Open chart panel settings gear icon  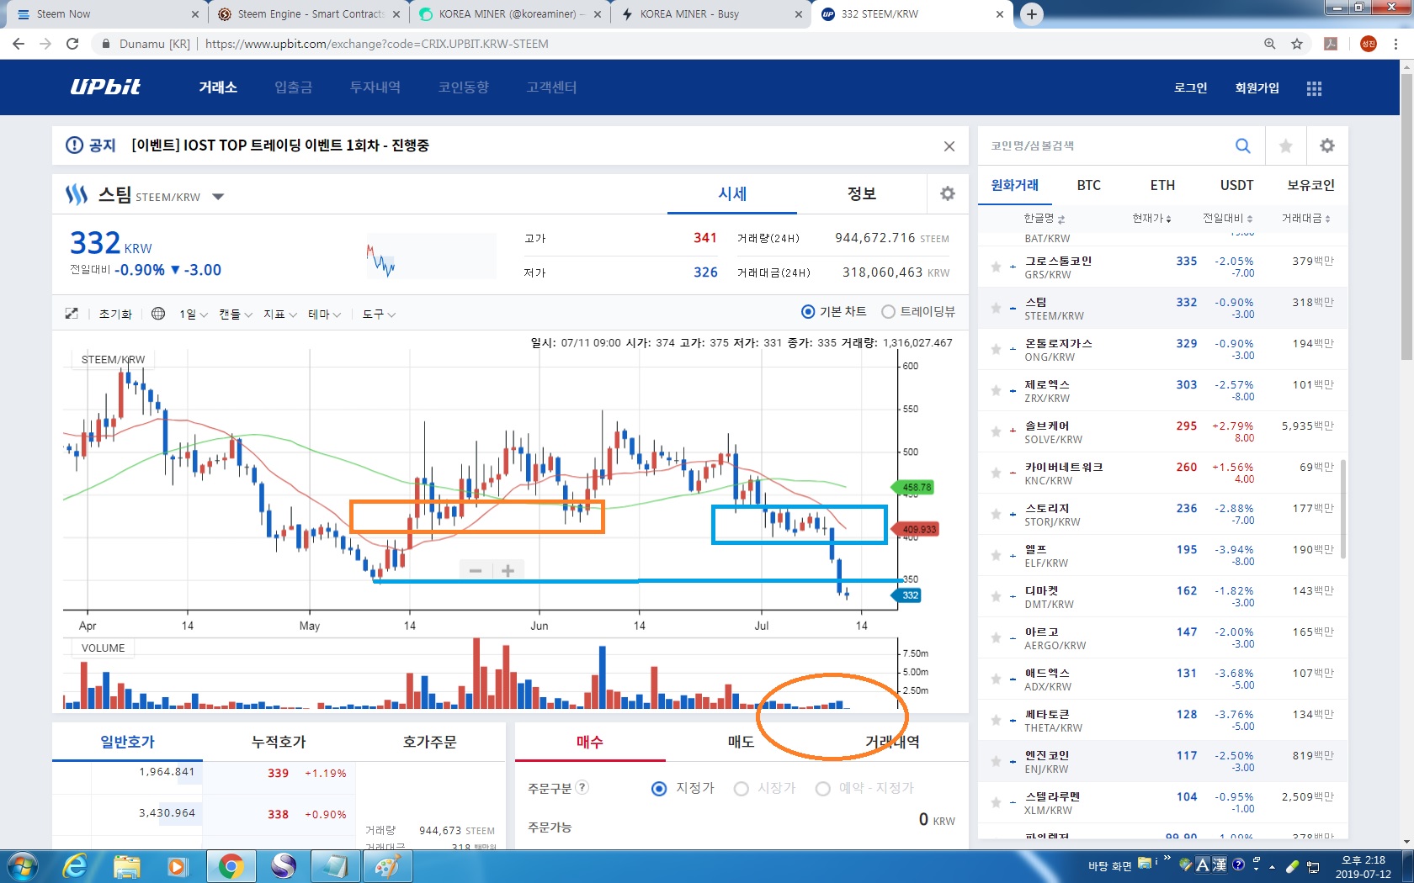click(948, 193)
